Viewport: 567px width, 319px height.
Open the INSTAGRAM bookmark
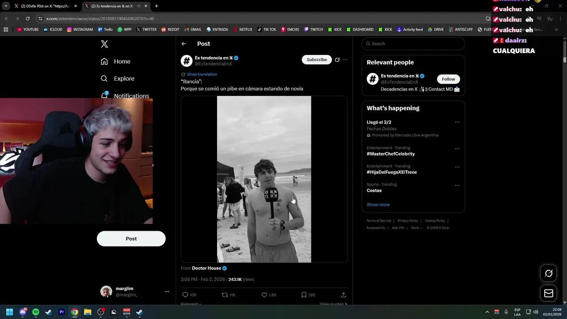click(80, 30)
